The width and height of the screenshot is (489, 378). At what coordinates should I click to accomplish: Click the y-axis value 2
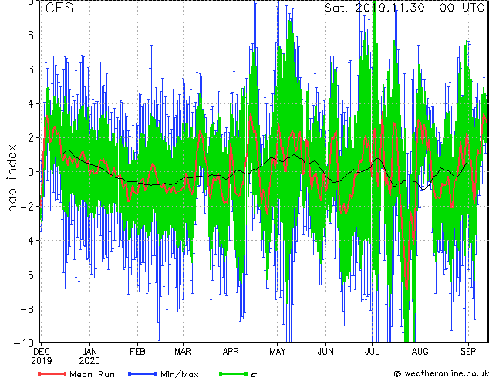31,138
